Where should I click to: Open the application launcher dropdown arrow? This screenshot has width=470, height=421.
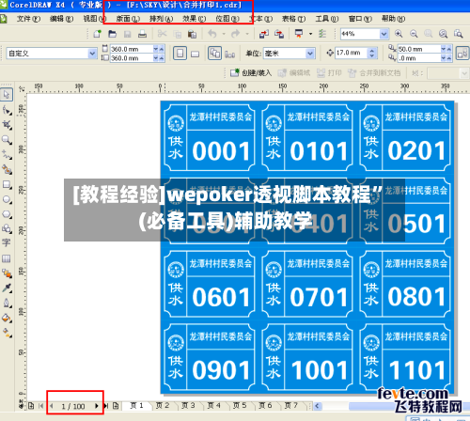[x=310, y=34]
